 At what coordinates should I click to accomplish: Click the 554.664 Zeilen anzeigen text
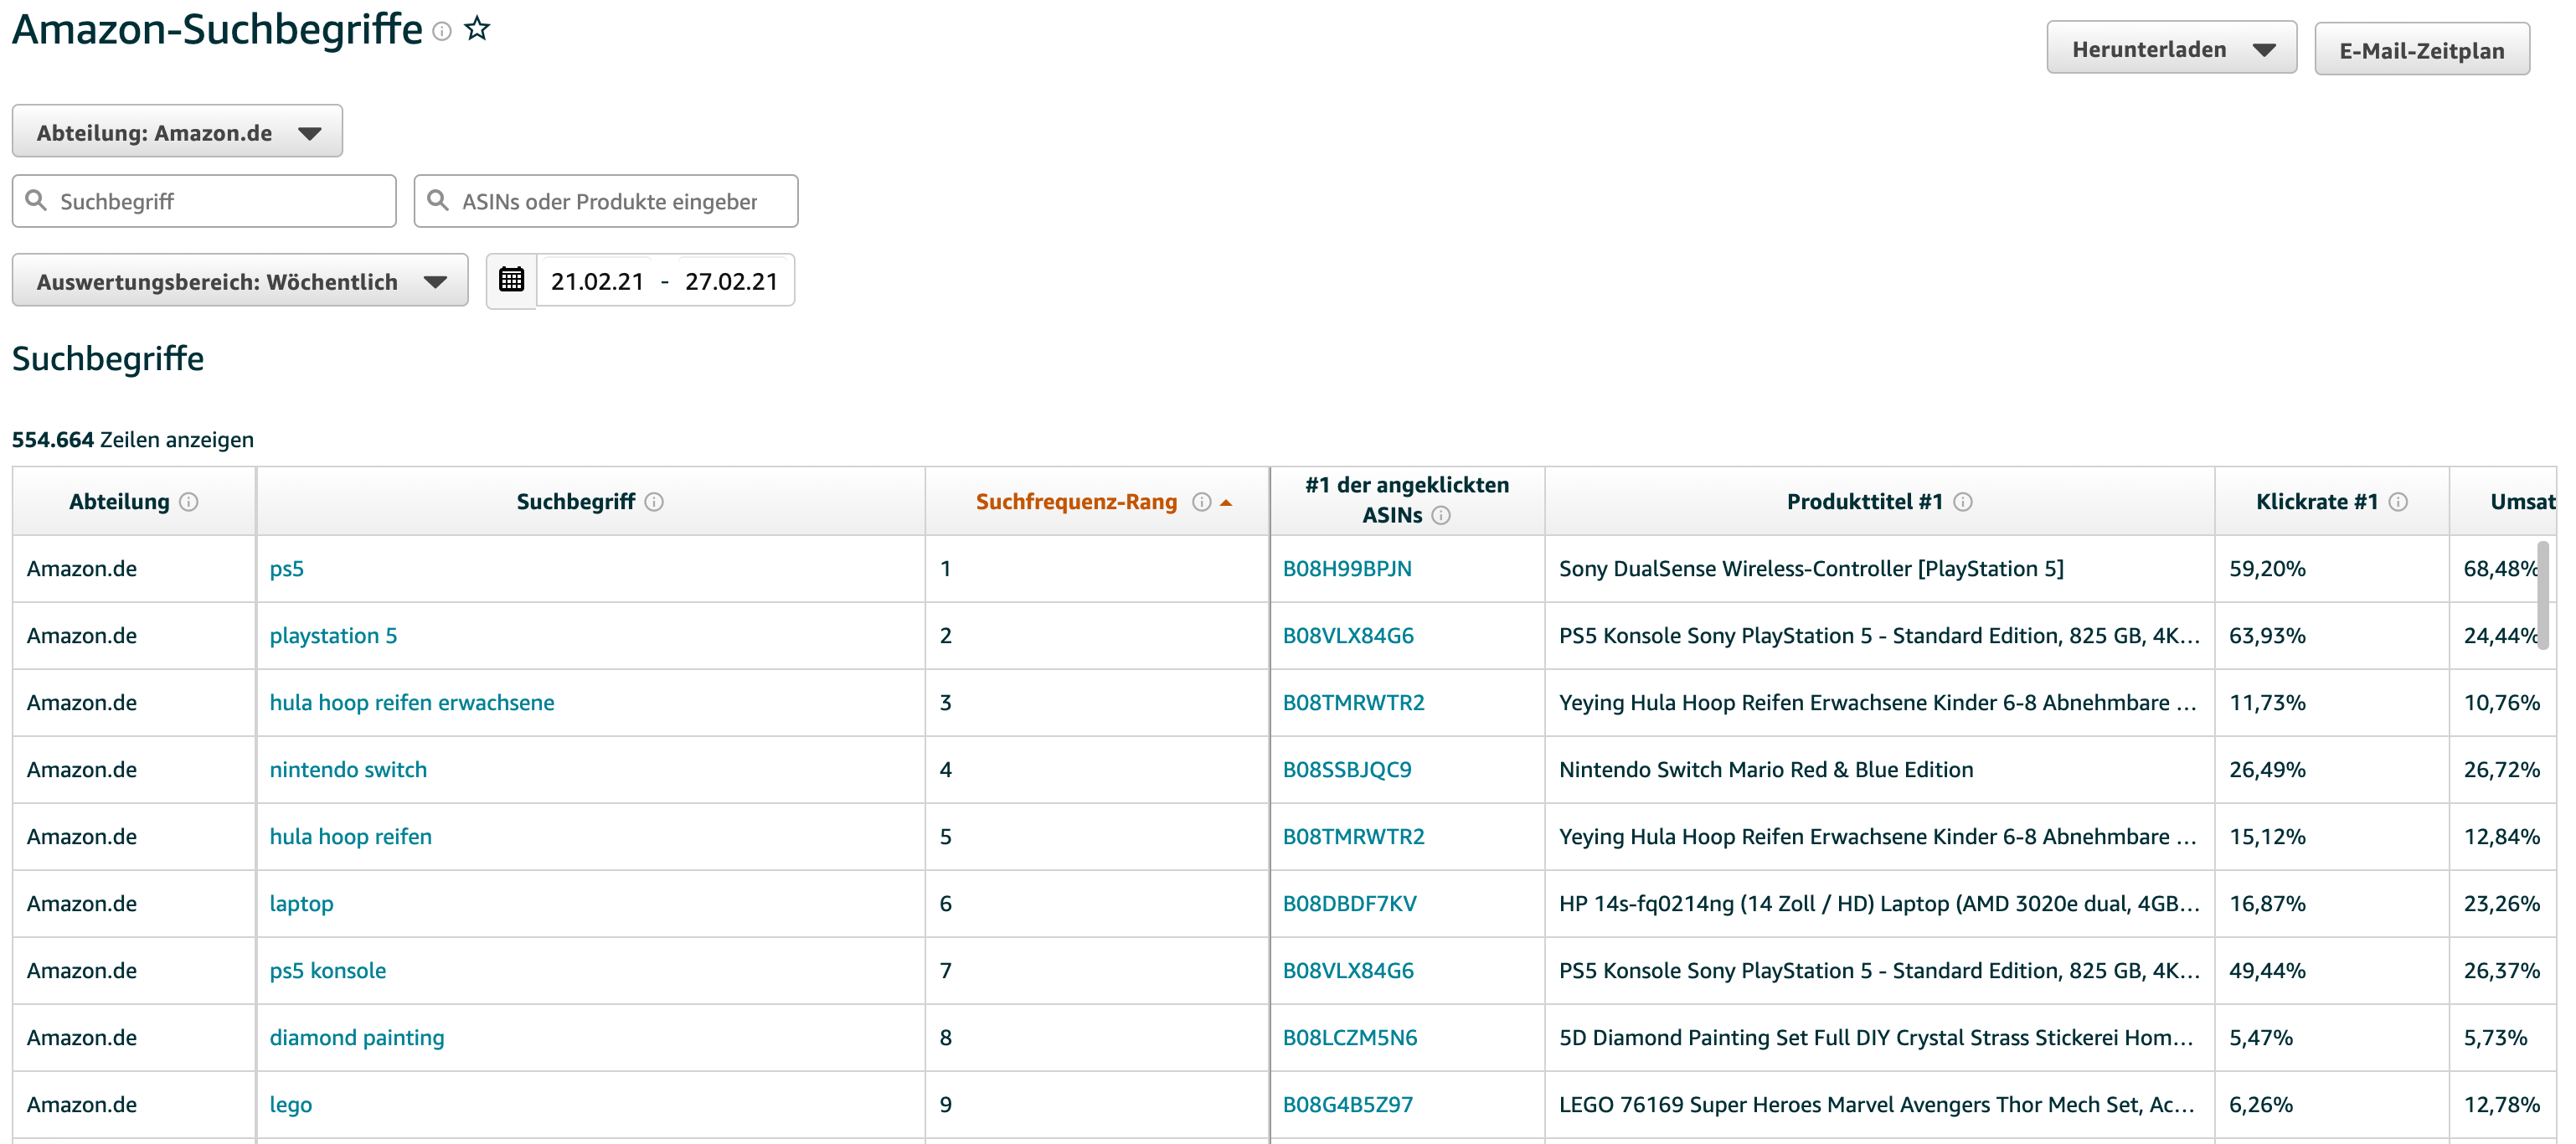coord(133,440)
